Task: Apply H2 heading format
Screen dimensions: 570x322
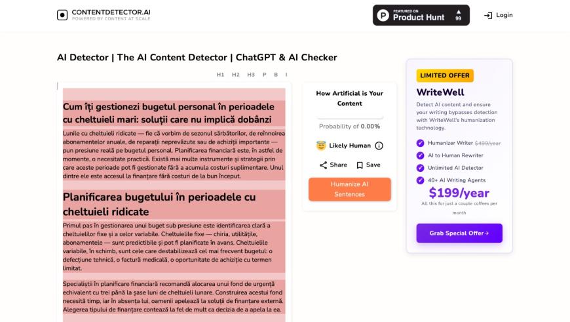Action: click(x=236, y=75)
